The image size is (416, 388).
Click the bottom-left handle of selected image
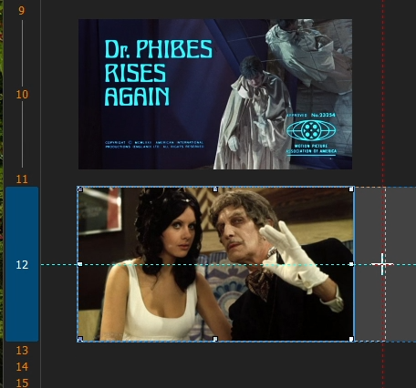80,339
